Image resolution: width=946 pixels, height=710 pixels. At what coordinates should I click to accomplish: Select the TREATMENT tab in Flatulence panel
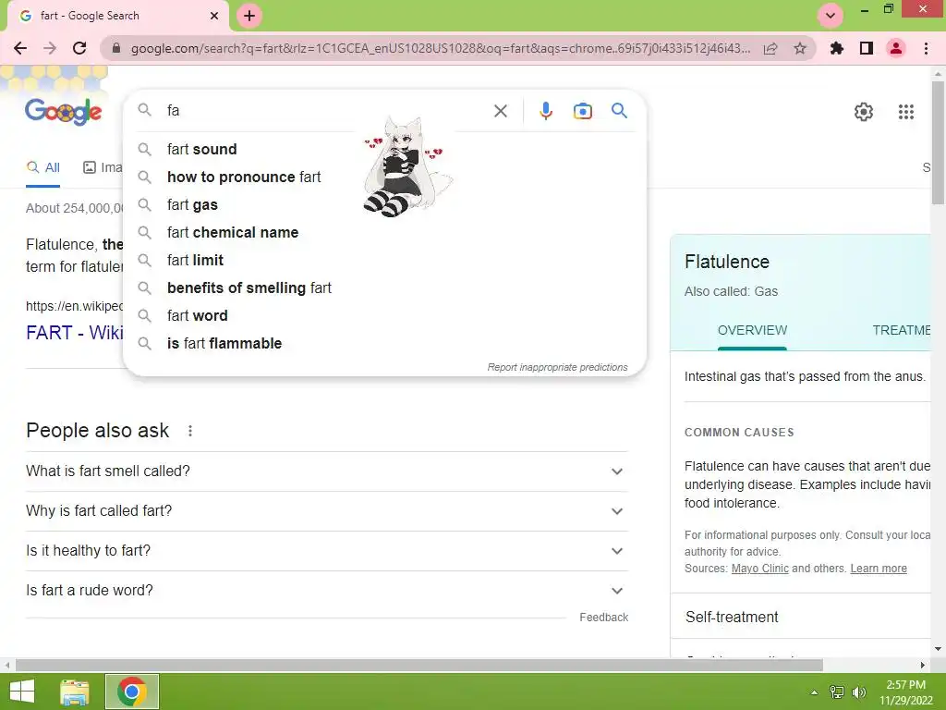pyautogui.click(x=902, y=330)
